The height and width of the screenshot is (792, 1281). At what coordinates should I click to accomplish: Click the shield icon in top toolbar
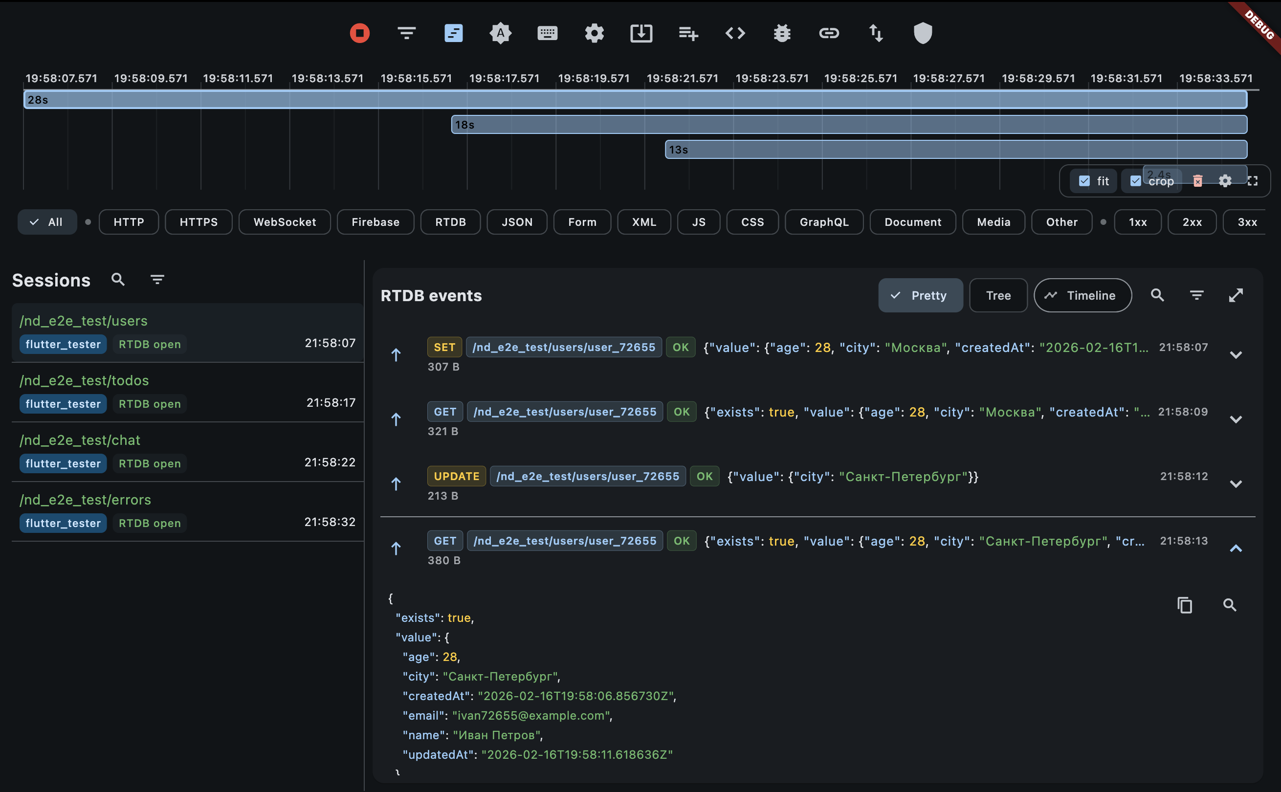(x=922, y=33)
